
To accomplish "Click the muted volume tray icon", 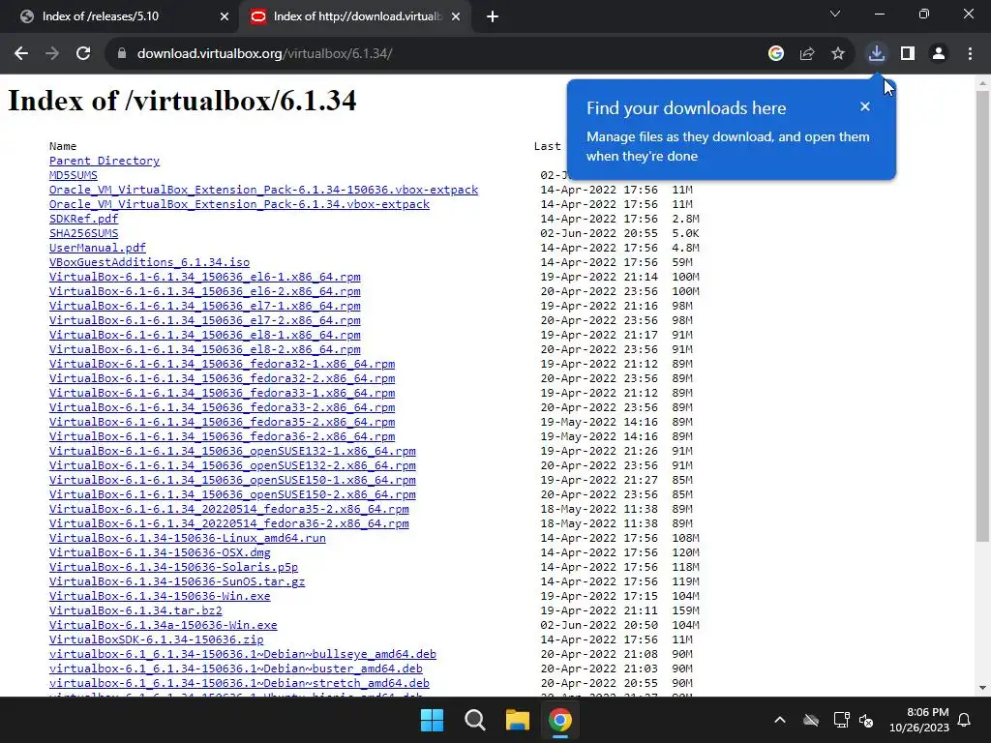I will [x=866, y=720].
